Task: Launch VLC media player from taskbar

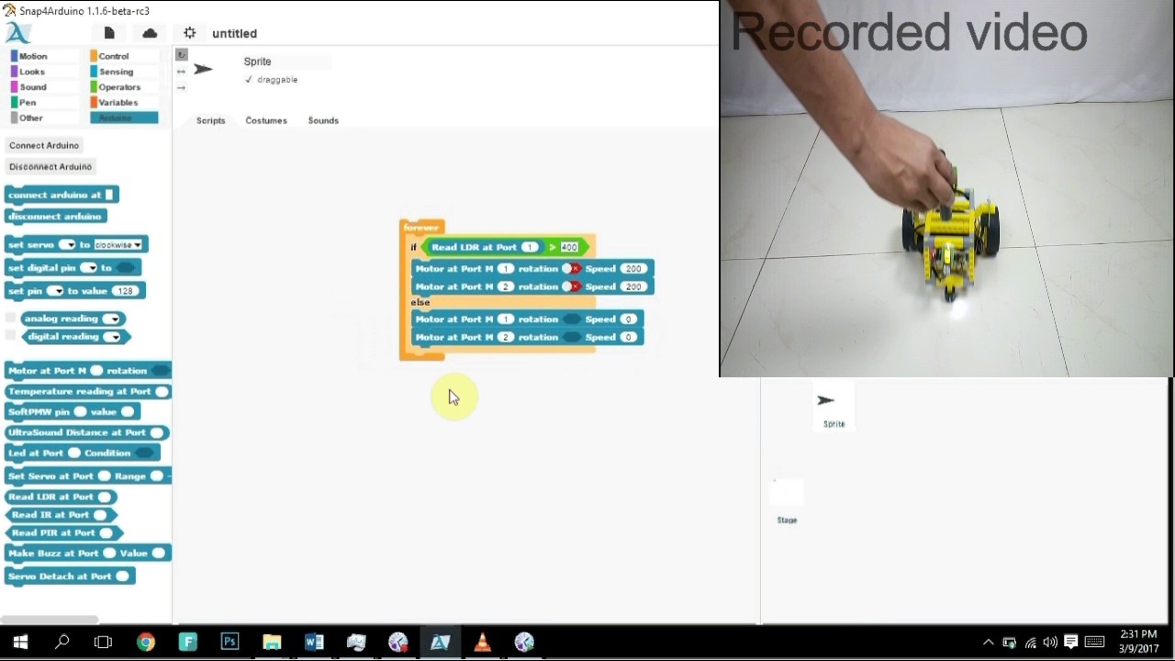Action: (x=482, y=642)
